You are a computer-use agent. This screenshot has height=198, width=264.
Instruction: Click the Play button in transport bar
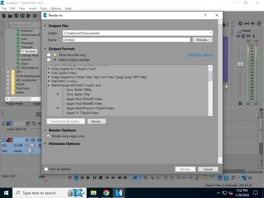pyautogui.click(x=88, y=178)
